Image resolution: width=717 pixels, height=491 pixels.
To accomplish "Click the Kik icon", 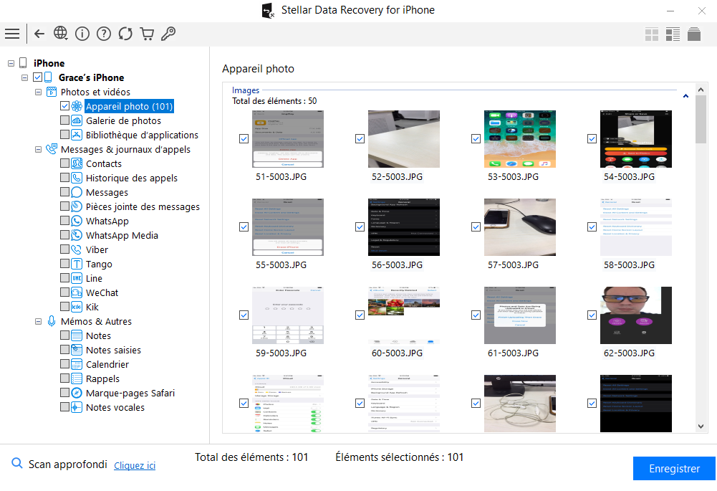I will pos(77,307).
